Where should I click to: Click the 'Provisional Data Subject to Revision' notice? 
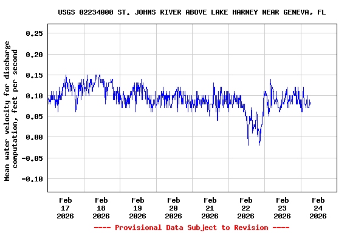(x=192, y=228)
